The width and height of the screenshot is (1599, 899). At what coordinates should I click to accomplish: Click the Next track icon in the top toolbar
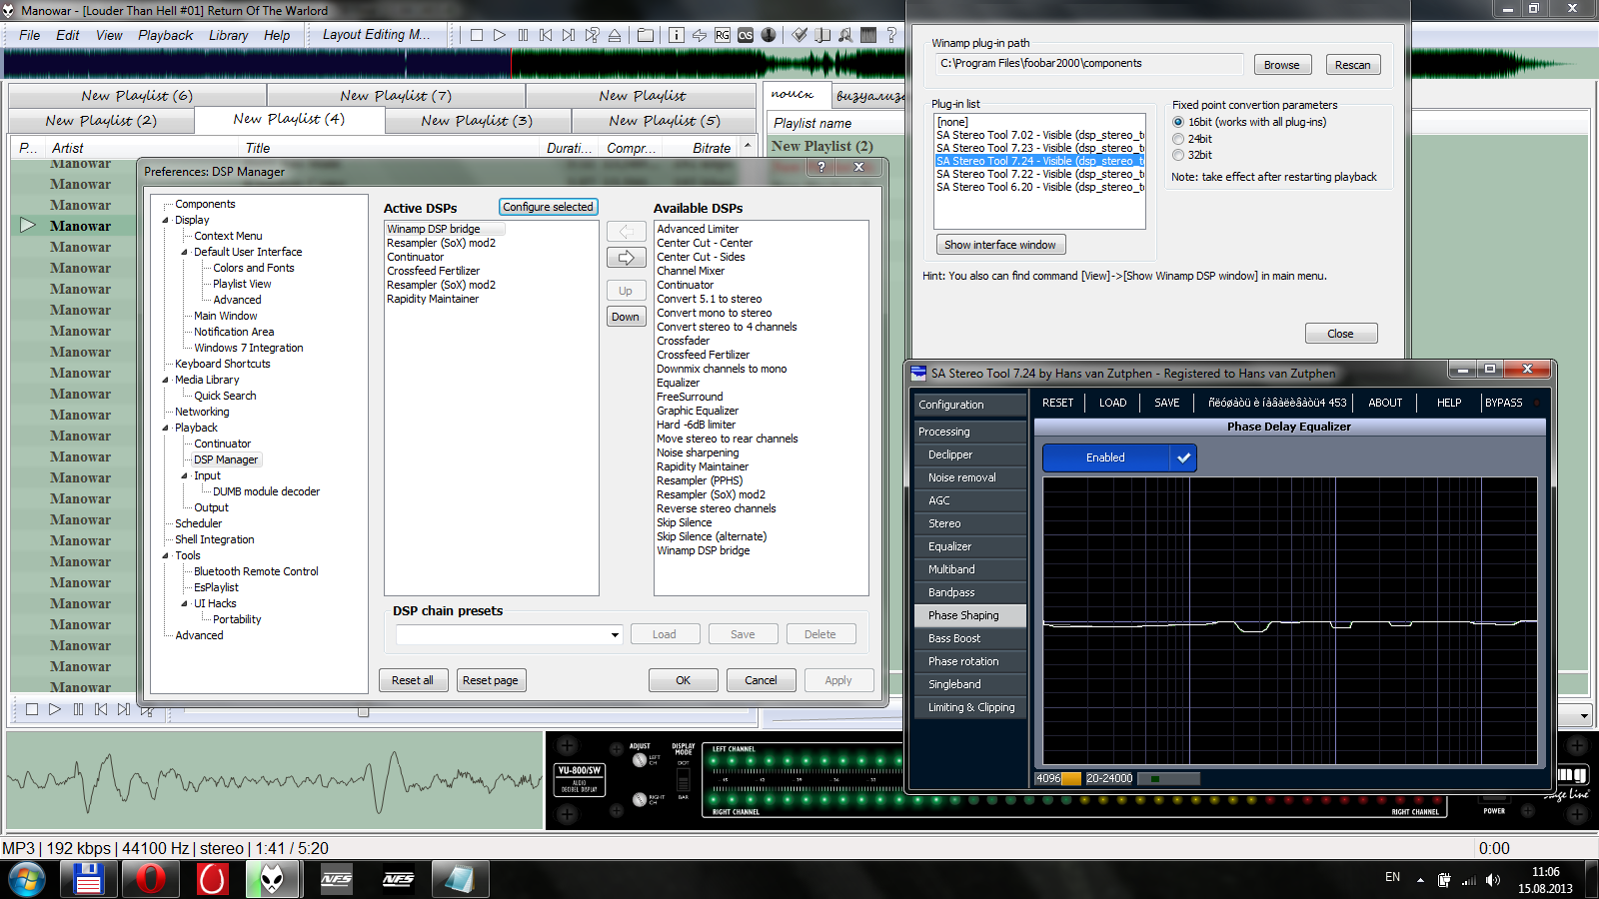[569, 35]
